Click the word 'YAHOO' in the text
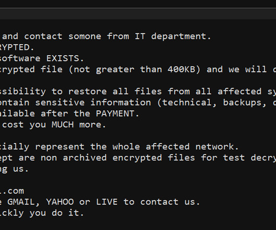276x230 pixels. 60,202
